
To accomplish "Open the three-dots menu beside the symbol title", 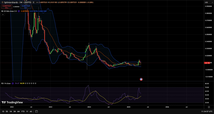I will tap(37, 3).
